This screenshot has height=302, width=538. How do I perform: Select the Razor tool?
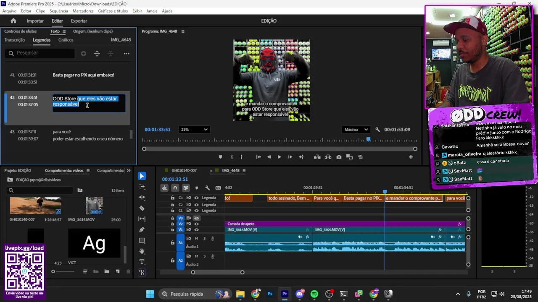(x=142, y=208)
